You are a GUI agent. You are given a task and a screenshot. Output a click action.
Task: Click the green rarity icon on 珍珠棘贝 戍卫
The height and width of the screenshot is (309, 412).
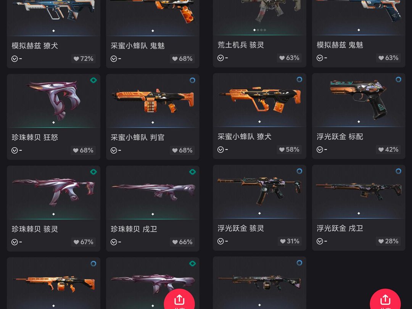click(x=192, y=172)
